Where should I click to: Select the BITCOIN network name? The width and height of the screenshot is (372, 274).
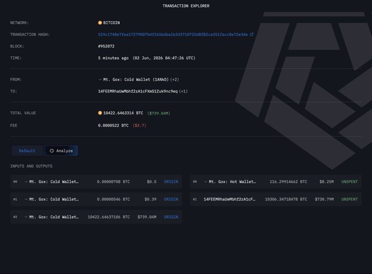(x=112, y=22)
